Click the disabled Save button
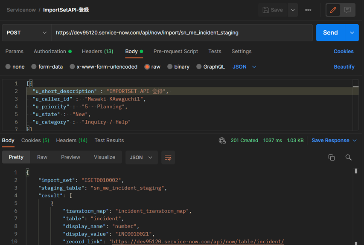The image size is (364, 245). pyautogui.click(x=273, y=10)
